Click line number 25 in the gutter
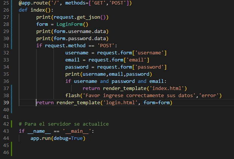 click(x=6, y=3)
